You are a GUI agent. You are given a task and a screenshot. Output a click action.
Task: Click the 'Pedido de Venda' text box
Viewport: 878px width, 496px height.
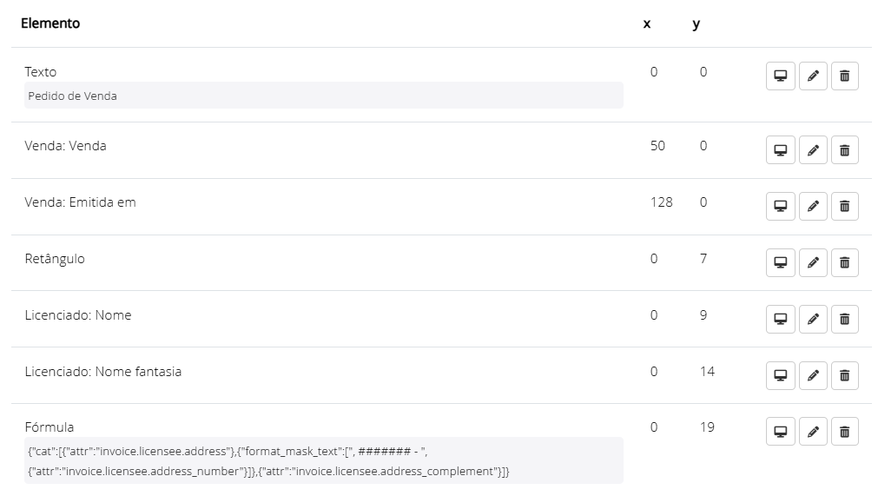pos(323,96)
